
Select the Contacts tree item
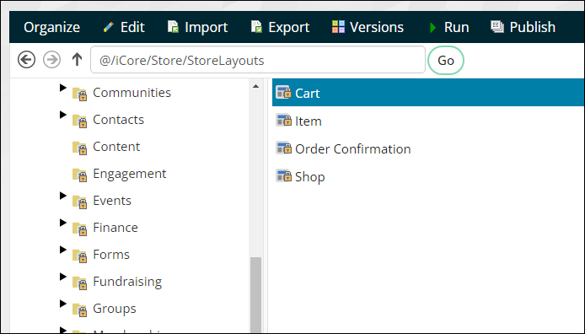click(x=118, y=120)
